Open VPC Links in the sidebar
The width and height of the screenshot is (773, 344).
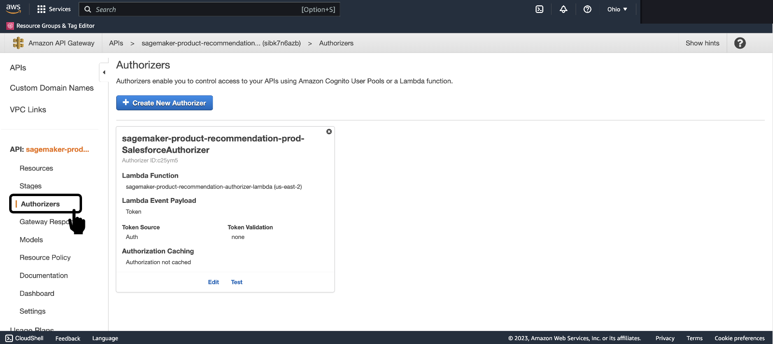tap(28, 109)
